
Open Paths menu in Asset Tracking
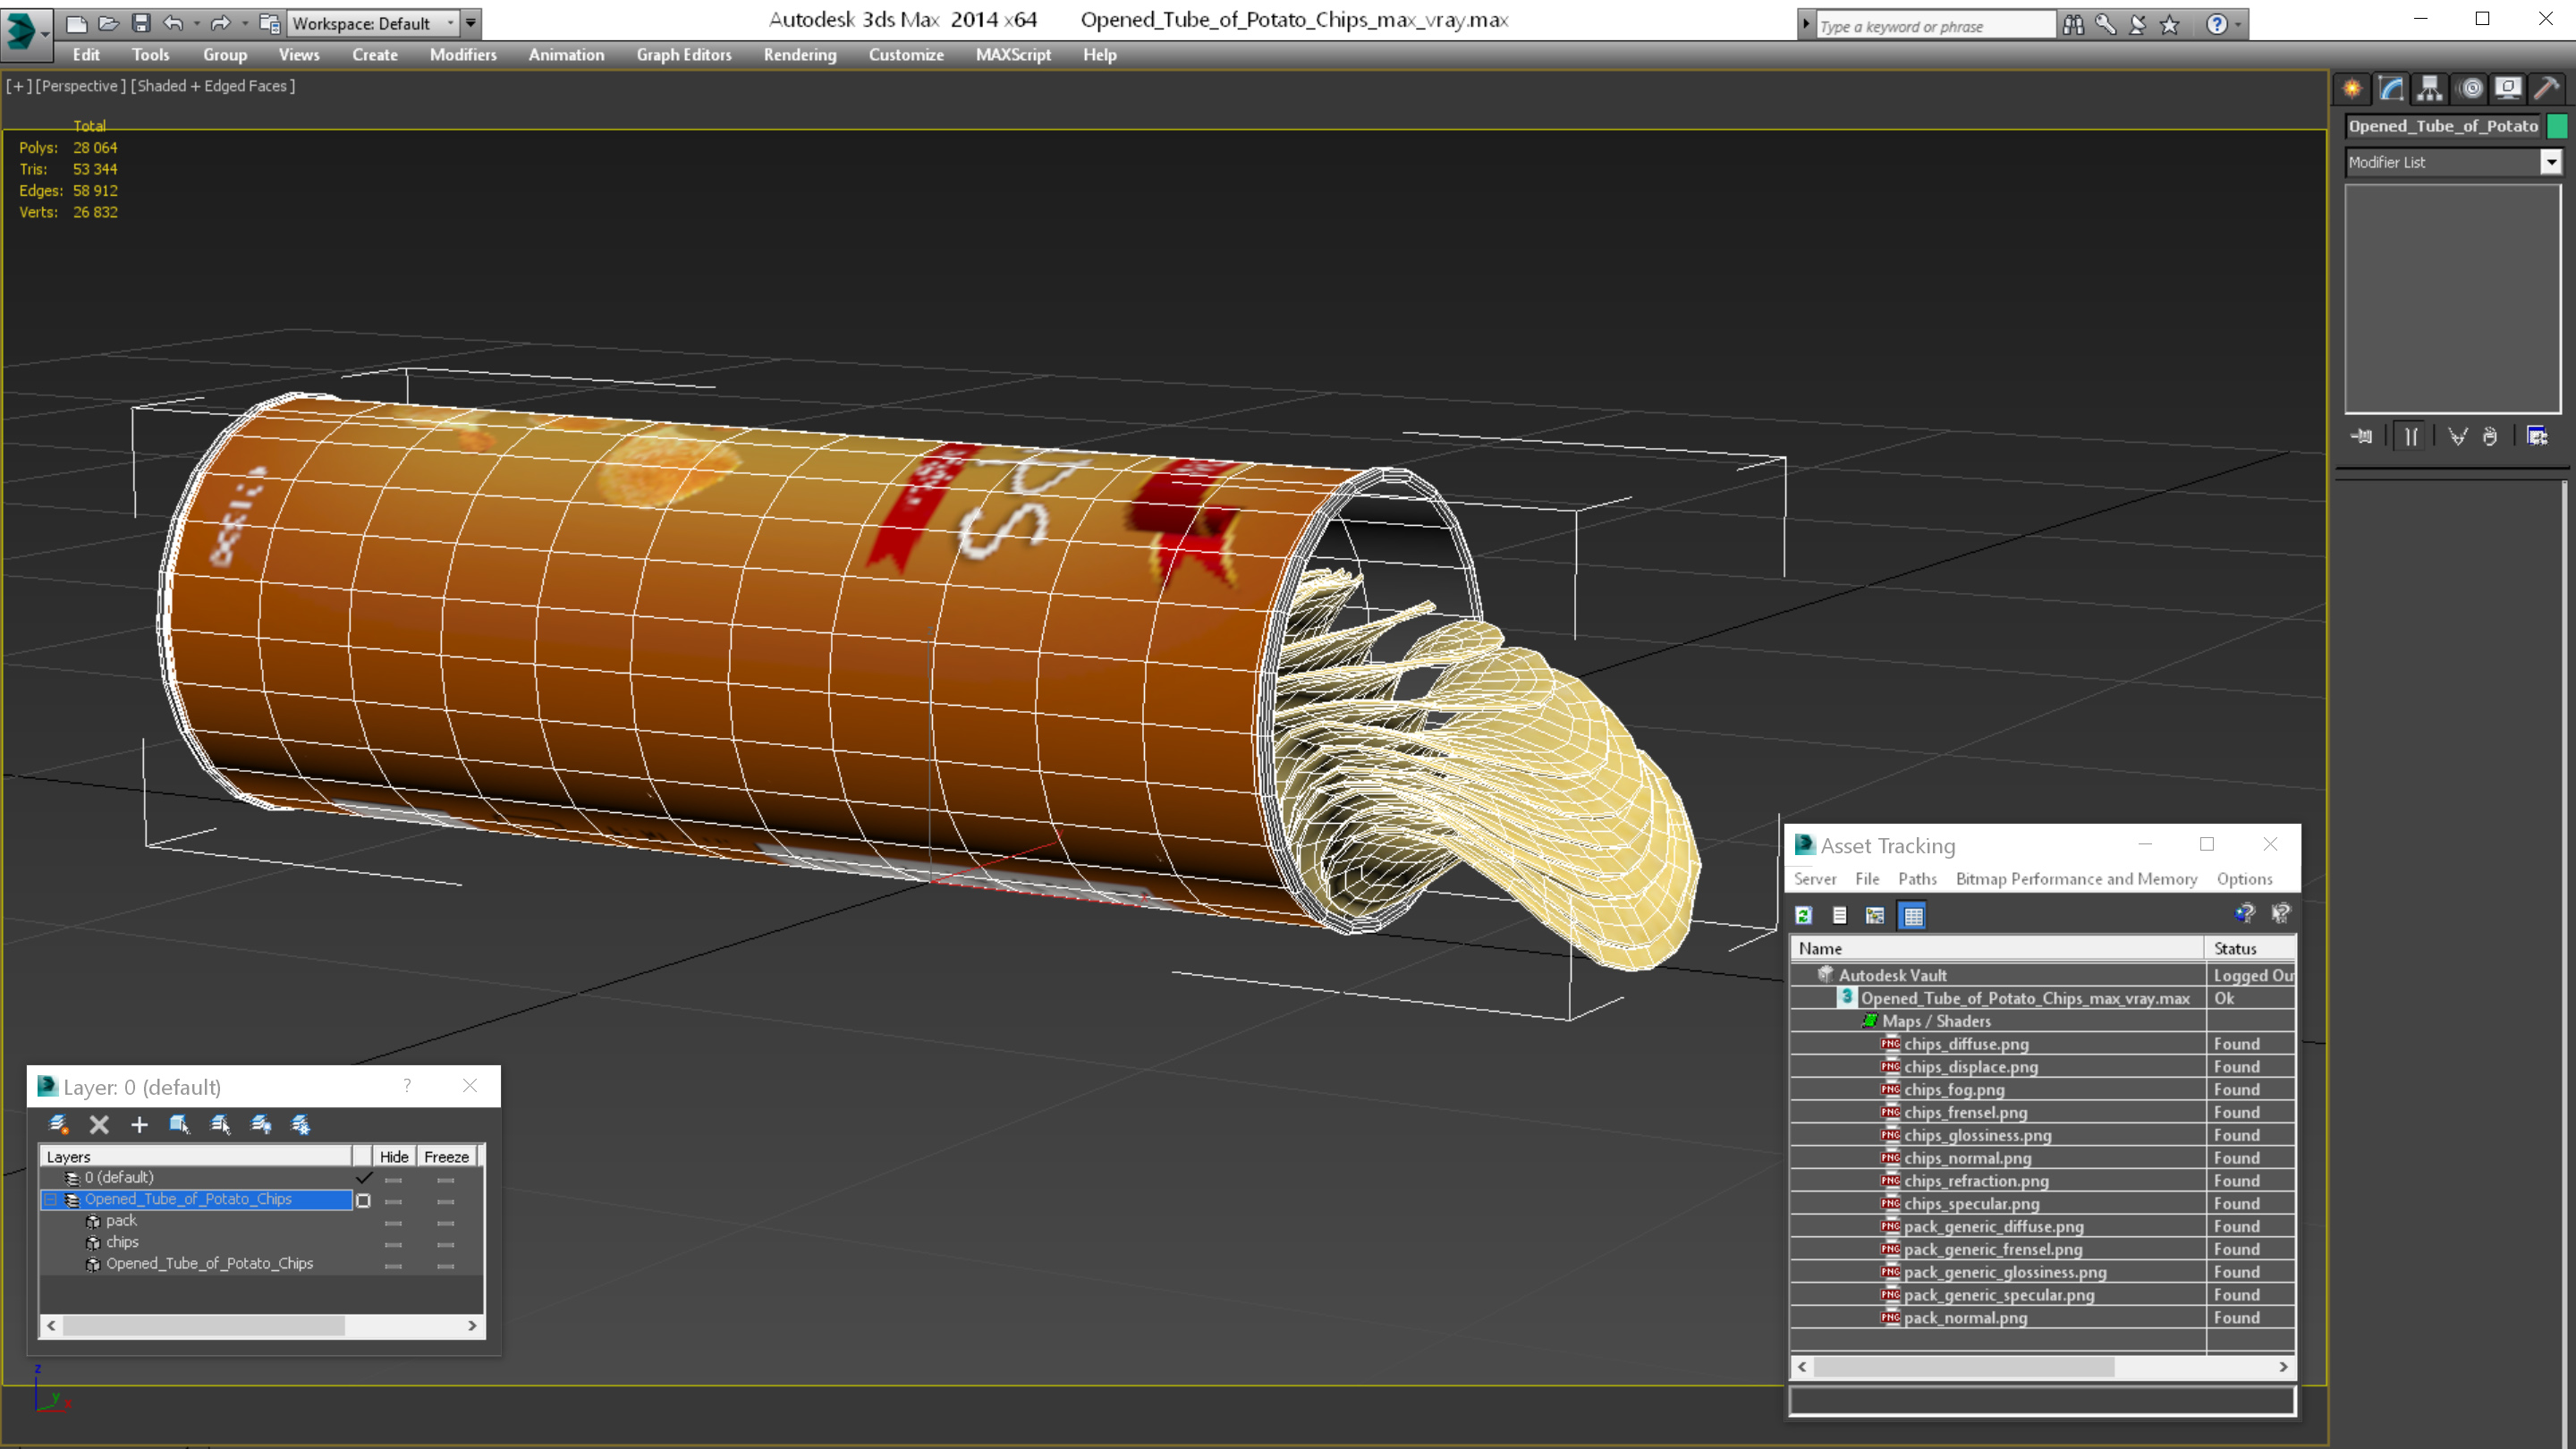point(1916,879)
